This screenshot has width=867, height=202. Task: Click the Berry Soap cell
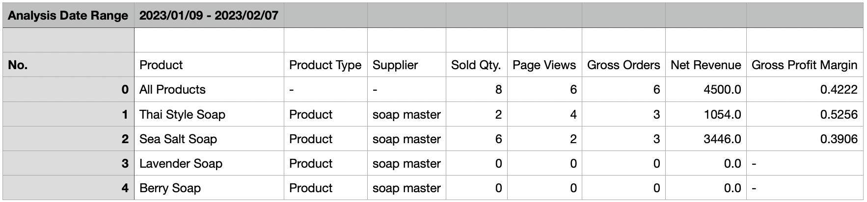pyautogui.click(x=209, y=188)
